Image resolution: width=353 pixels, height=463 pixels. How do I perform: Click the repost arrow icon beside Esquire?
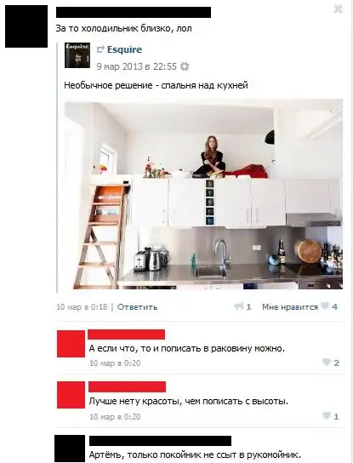point(100,49)
